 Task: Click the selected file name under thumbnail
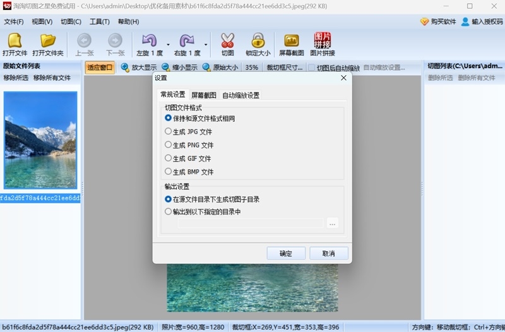coord(40,198)
